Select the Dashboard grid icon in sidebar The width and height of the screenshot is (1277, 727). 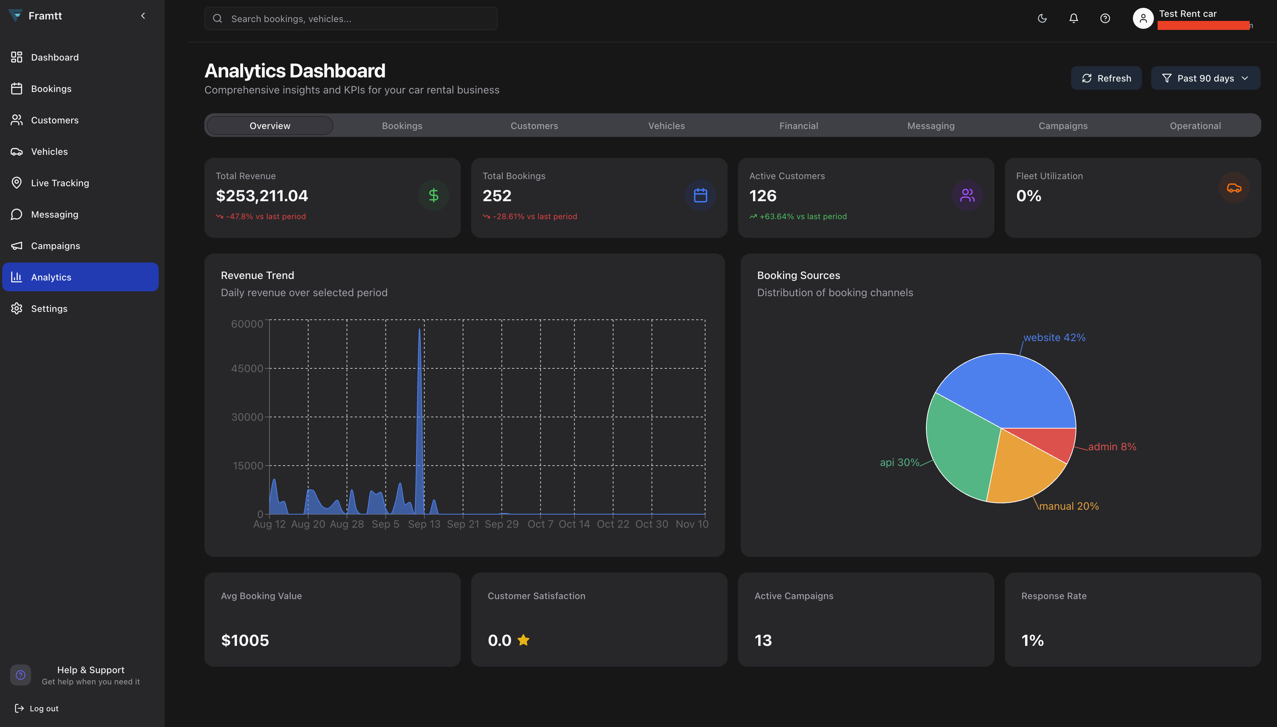click(16, 57)
